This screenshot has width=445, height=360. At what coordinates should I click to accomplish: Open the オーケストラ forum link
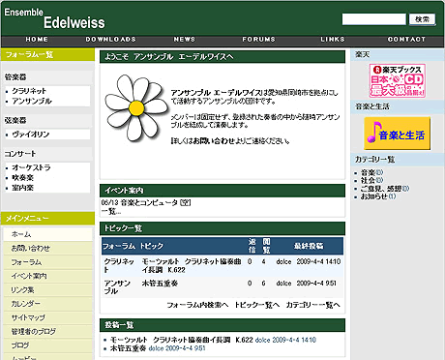pos(31,167)
